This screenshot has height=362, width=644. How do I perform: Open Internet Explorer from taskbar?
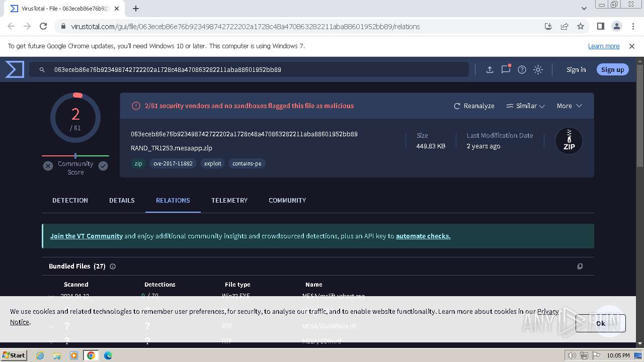pos(40,355)
